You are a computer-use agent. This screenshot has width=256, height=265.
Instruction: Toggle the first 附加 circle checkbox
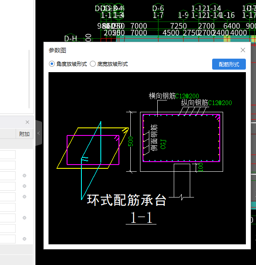coord(24,176)
